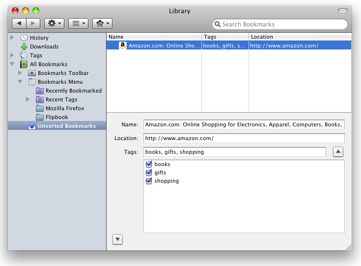The image size is (361, 266).
Task: Click the History clock icon
Action: [24, 38]
